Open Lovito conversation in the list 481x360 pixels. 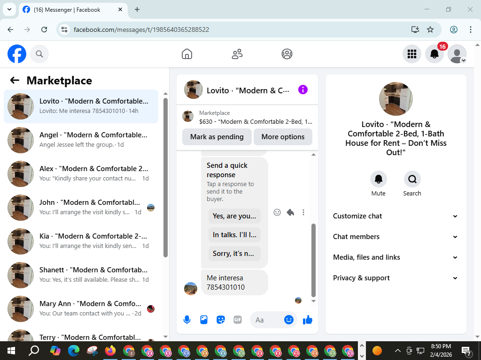click(81, 106)
